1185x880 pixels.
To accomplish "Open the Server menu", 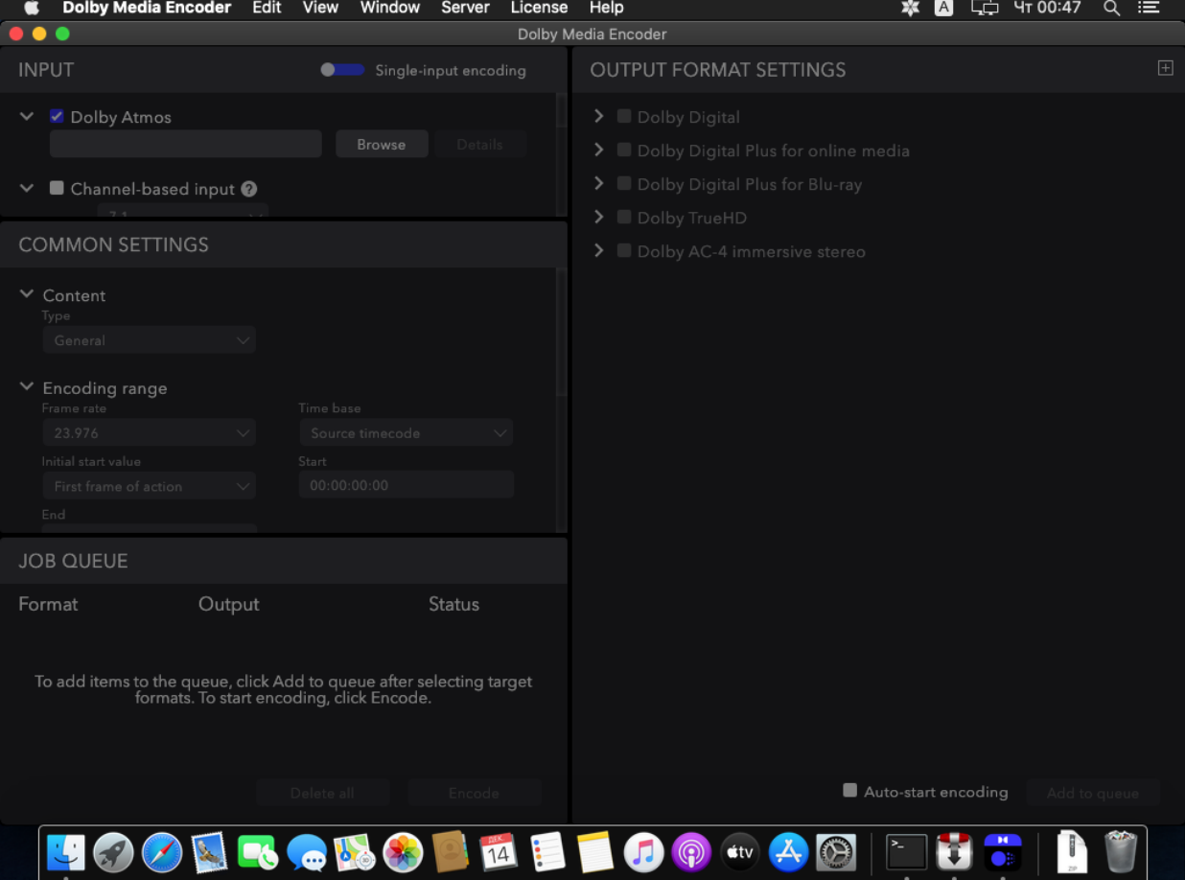I will tap(465, 8).
